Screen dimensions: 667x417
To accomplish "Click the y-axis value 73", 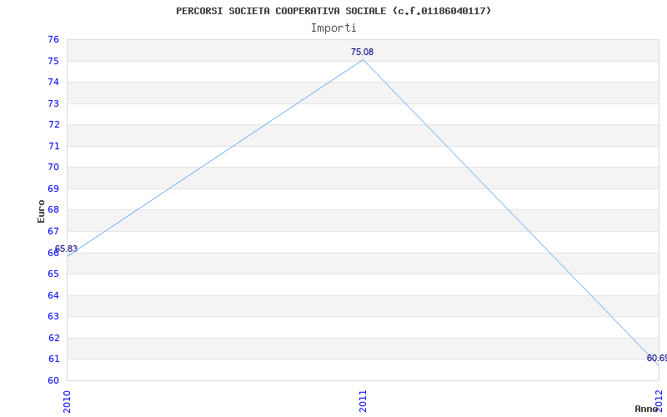I will [x=53, y=103].
